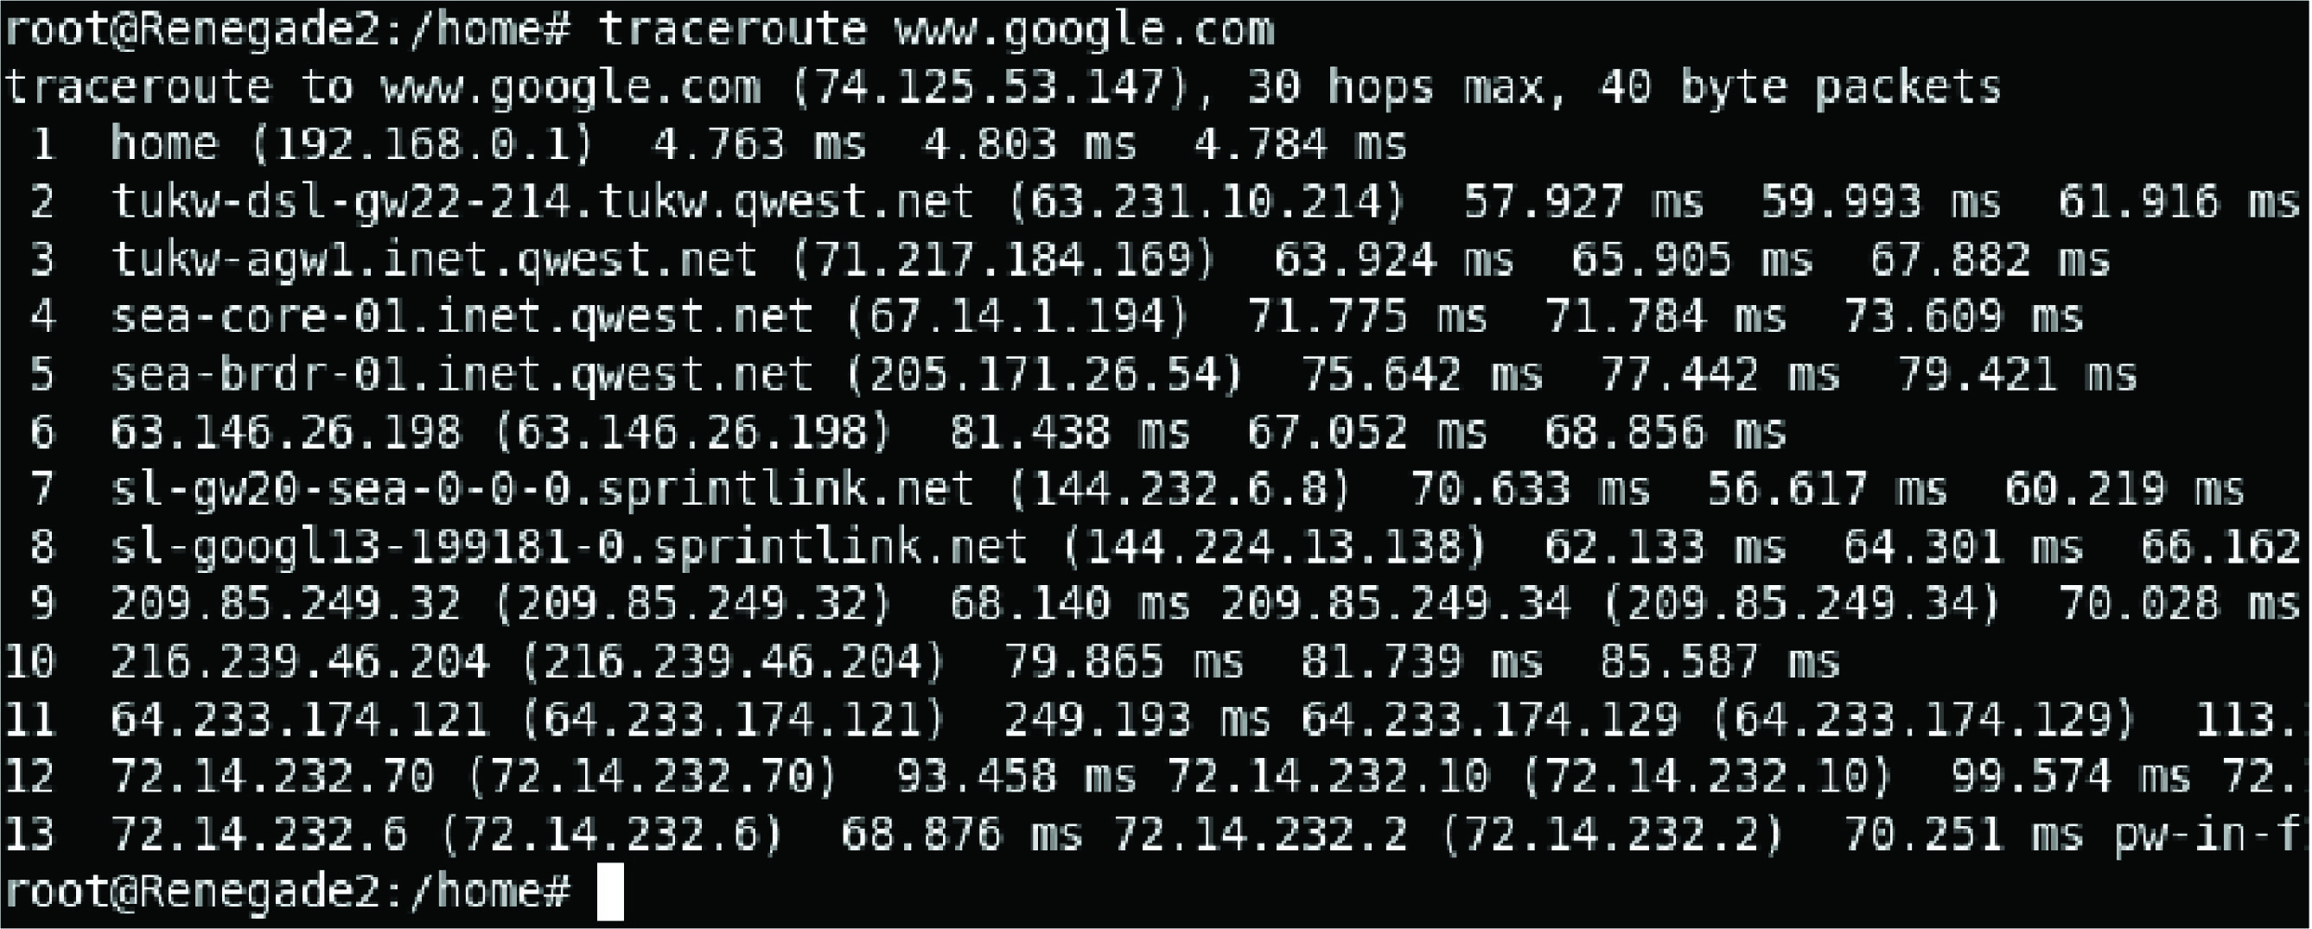Click the traceroute www.google.com command text

(936, 29)
